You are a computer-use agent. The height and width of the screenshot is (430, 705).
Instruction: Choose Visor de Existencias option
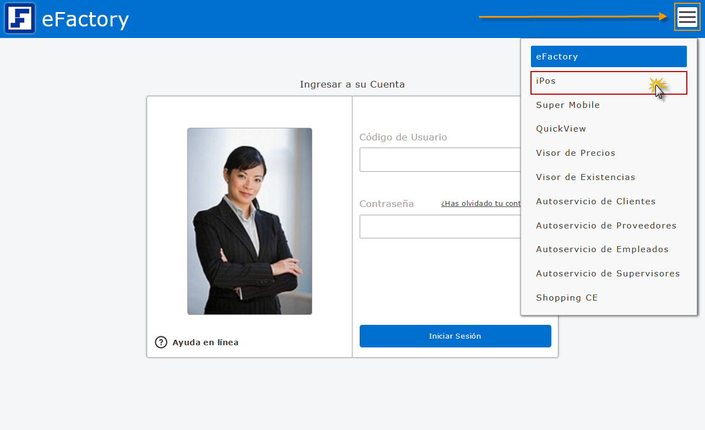[x=585, y=177]
